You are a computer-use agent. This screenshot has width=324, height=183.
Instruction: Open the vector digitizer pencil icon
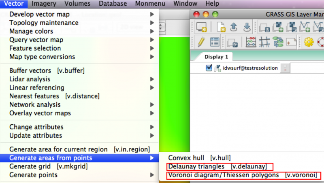coord(201,42)
